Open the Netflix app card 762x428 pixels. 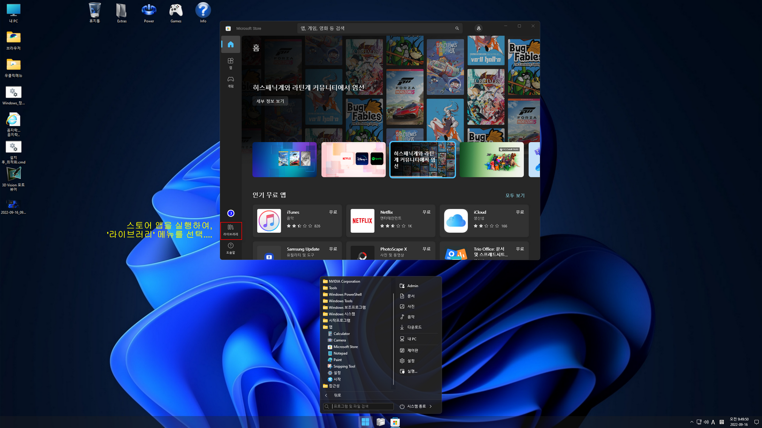click(x=391, y=220)
